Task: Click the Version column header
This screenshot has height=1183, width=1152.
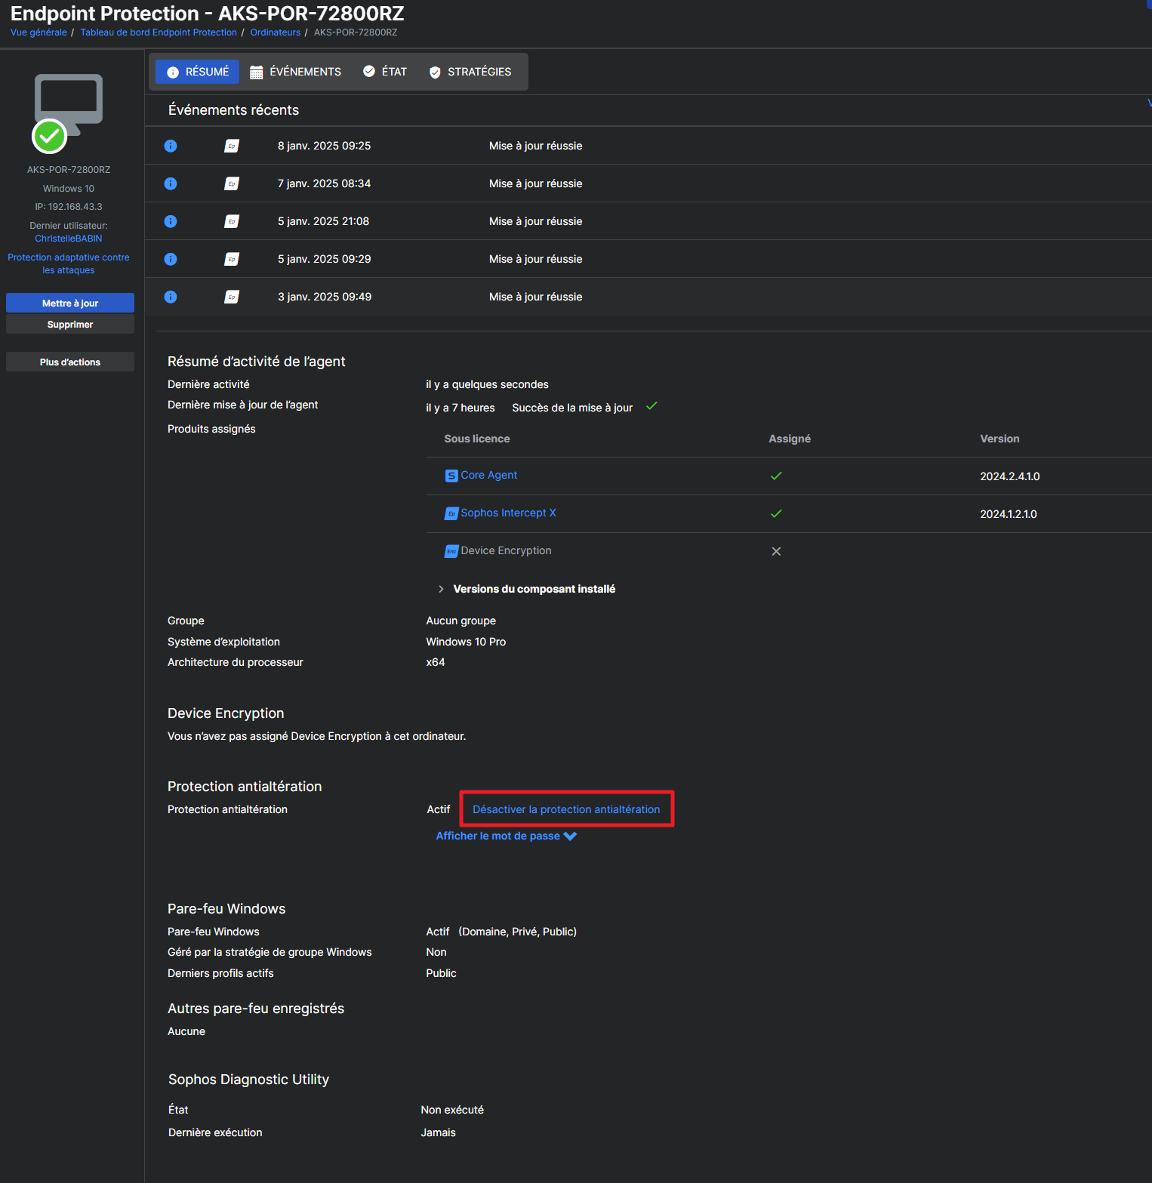Action: [x=1000, y=439]
